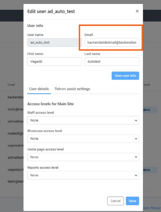Select mailedit@ email row in background
The height and width of the screenshot is (212, 161).
16,134
